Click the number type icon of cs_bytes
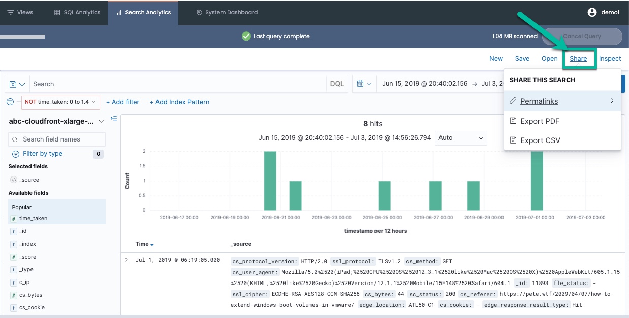The height and width of the screenshot is (318, 629). pos(14,295)
